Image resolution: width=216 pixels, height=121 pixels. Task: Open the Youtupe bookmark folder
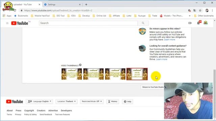(140, 16)
